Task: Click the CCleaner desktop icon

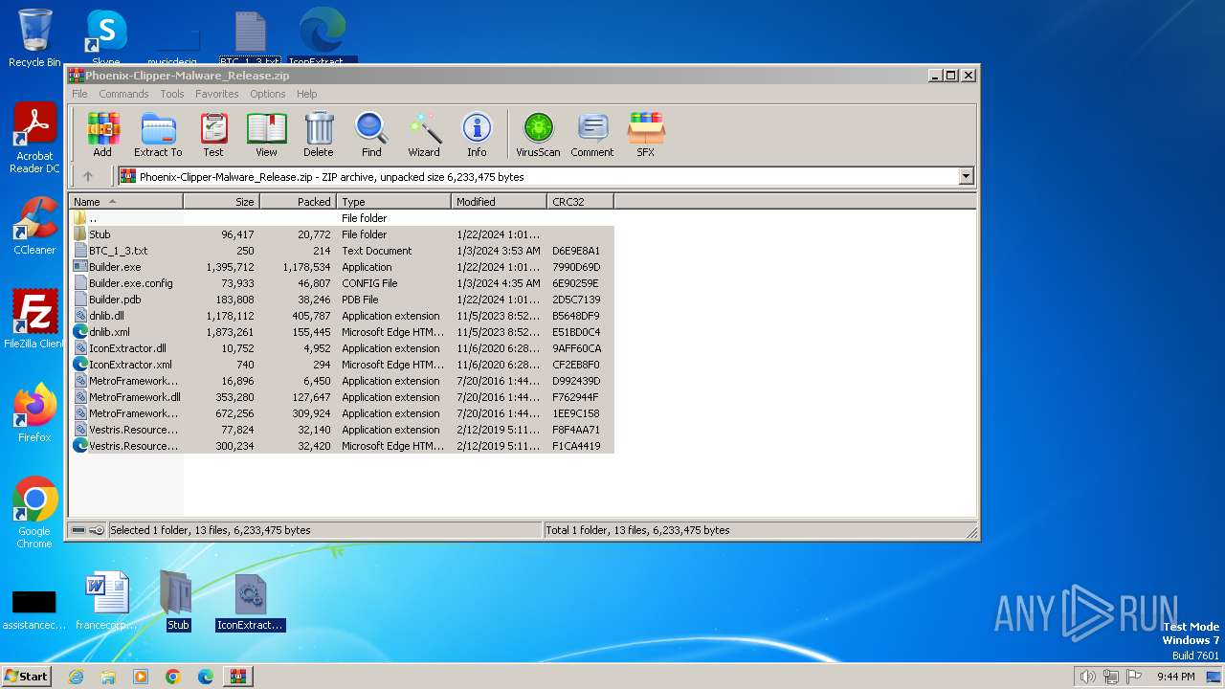Action: click(x=34, y=227)
